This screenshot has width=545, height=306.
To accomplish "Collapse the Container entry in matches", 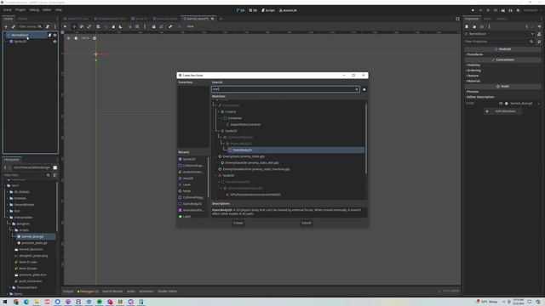I will [x=221, y=118].
